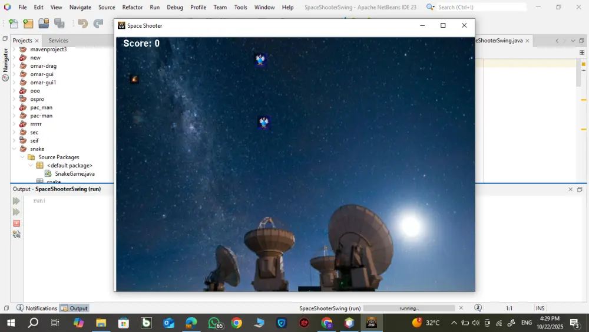Screen dimensions: 589x332
Task: Click the Open Project toolbar icon
Action: [44, 24]
